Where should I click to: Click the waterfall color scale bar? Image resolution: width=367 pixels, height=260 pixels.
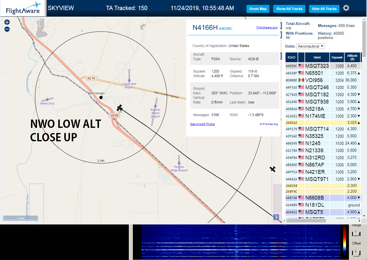tap(345, 241)
